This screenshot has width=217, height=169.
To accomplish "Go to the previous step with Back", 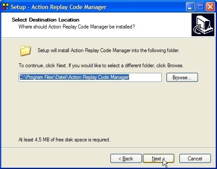I will 126,159.
